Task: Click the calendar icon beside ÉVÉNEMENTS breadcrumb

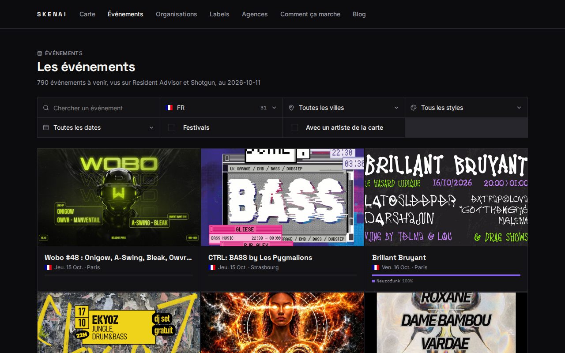Action: pyautogui.click(x=40, y=53)
